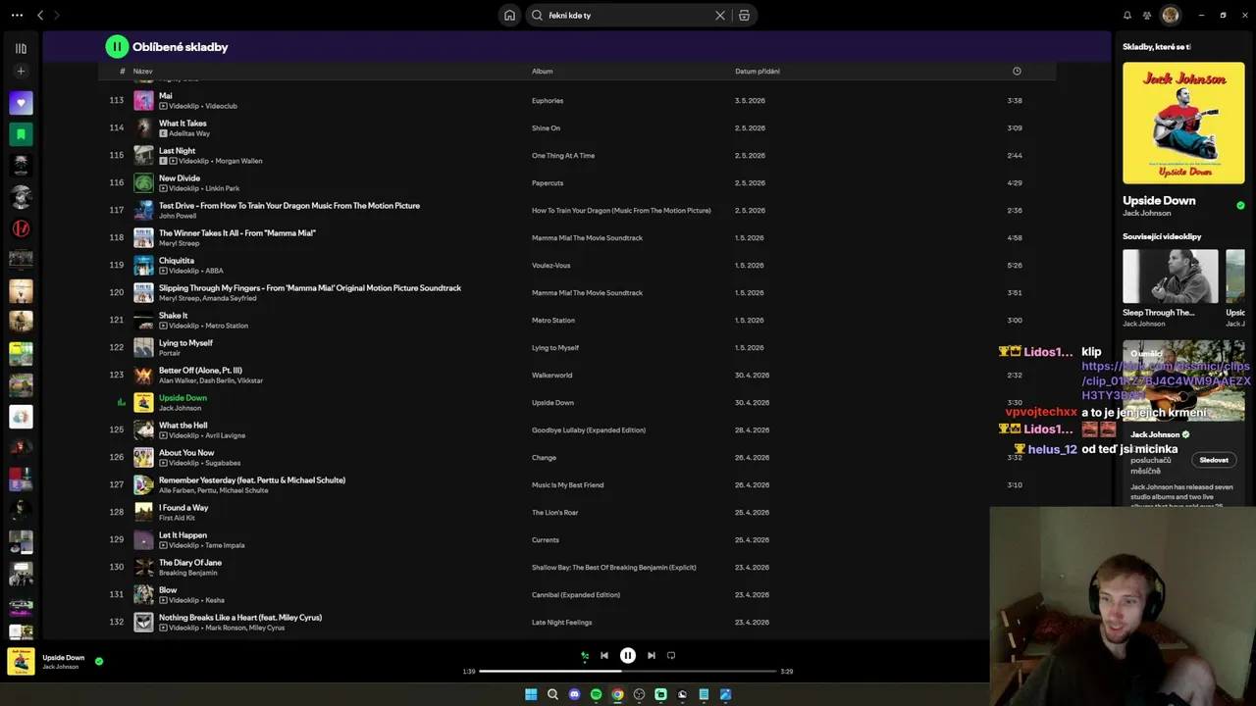Sort tracks by the Album column header
The image size is (1256, 706).
pos(543,71)
